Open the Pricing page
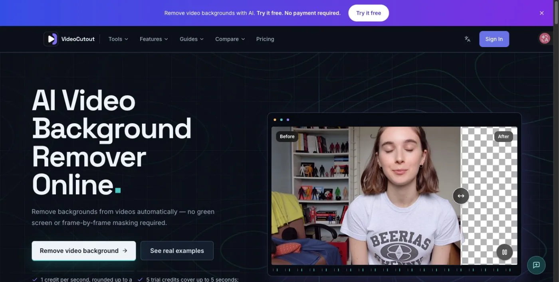Screen dimensions: 559x282 265,39
